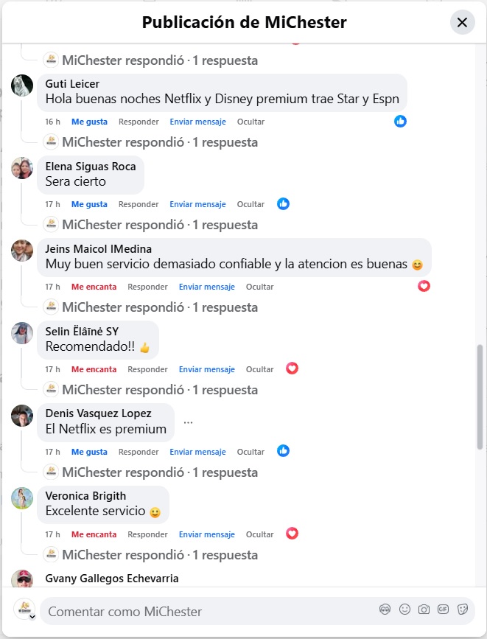Open Veronica Brigith's profile name link
Image resolution: width=487 pixels, height=639 pixels.
pos(85,495)
